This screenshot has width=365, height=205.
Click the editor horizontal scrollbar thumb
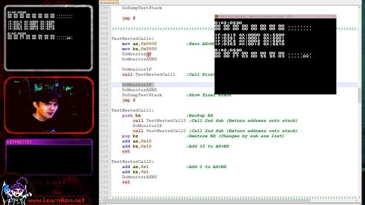(207, 200)
